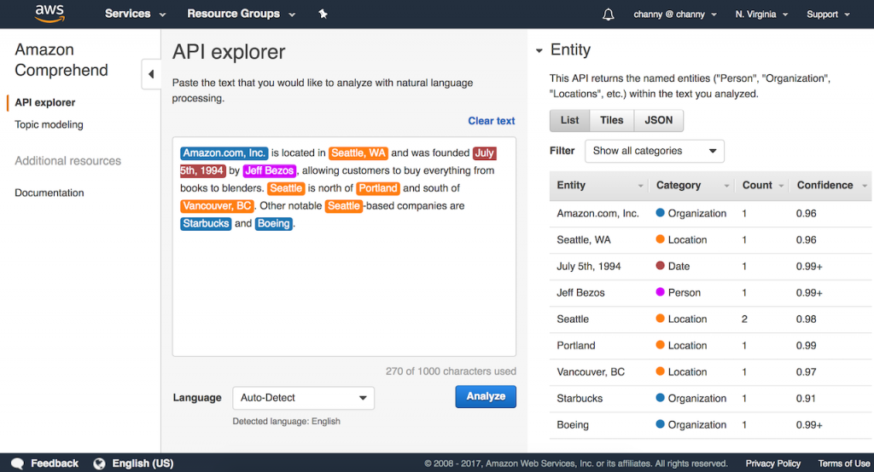Select the Amazon.com, Inc. table cell
Viewport: 874px width, 472px height.
pos(597,213)
